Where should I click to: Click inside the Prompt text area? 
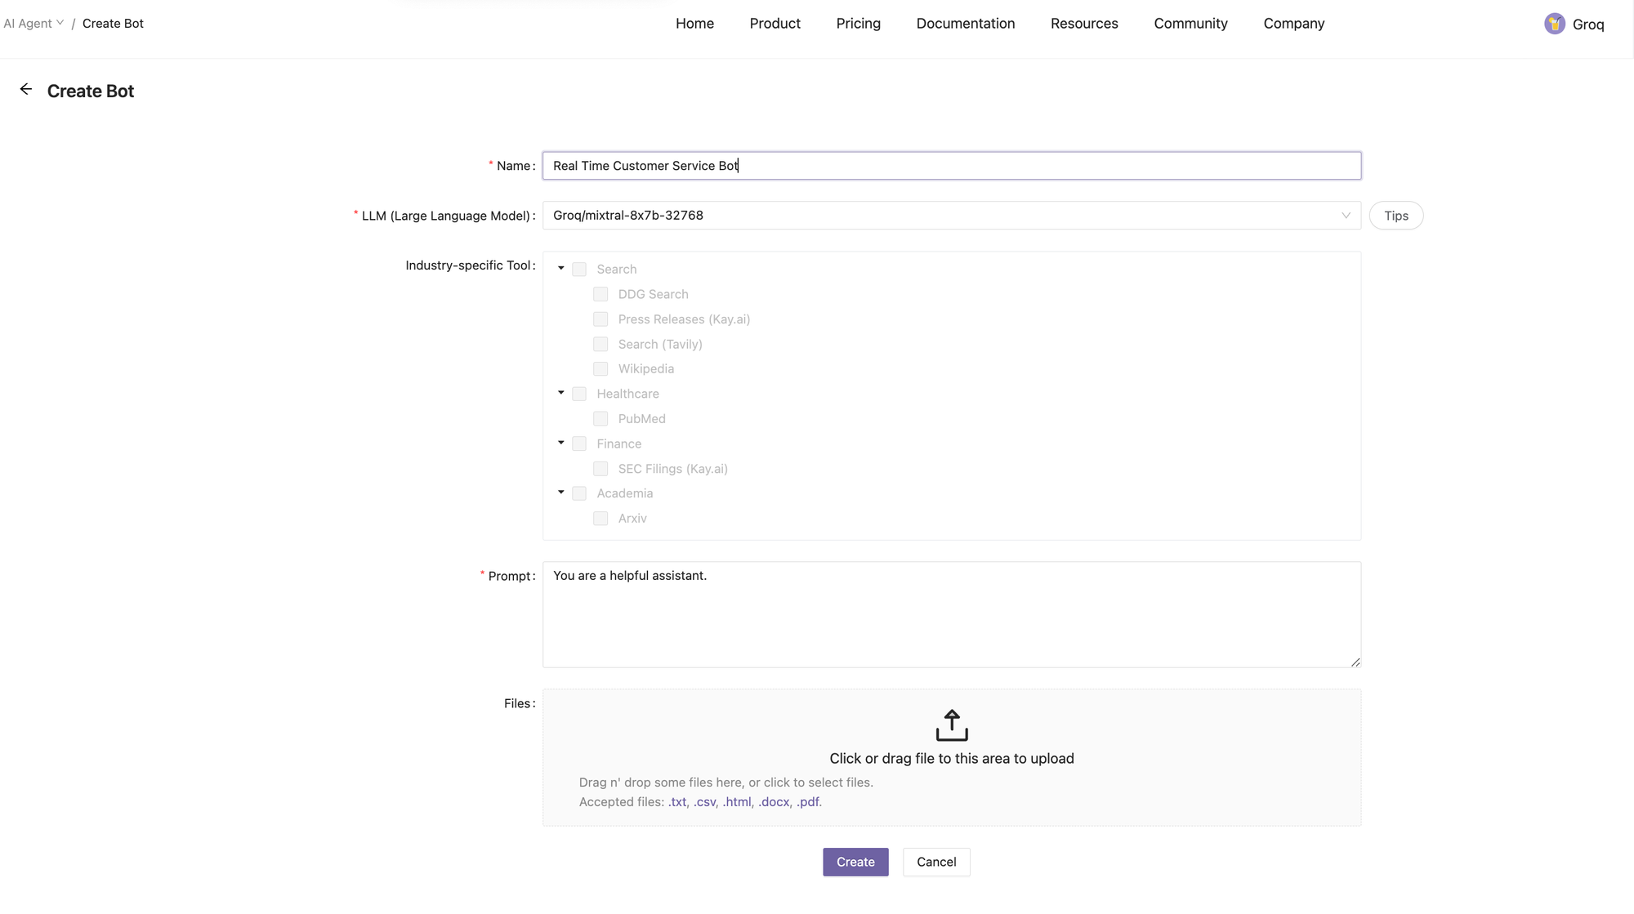coord(951,614)
